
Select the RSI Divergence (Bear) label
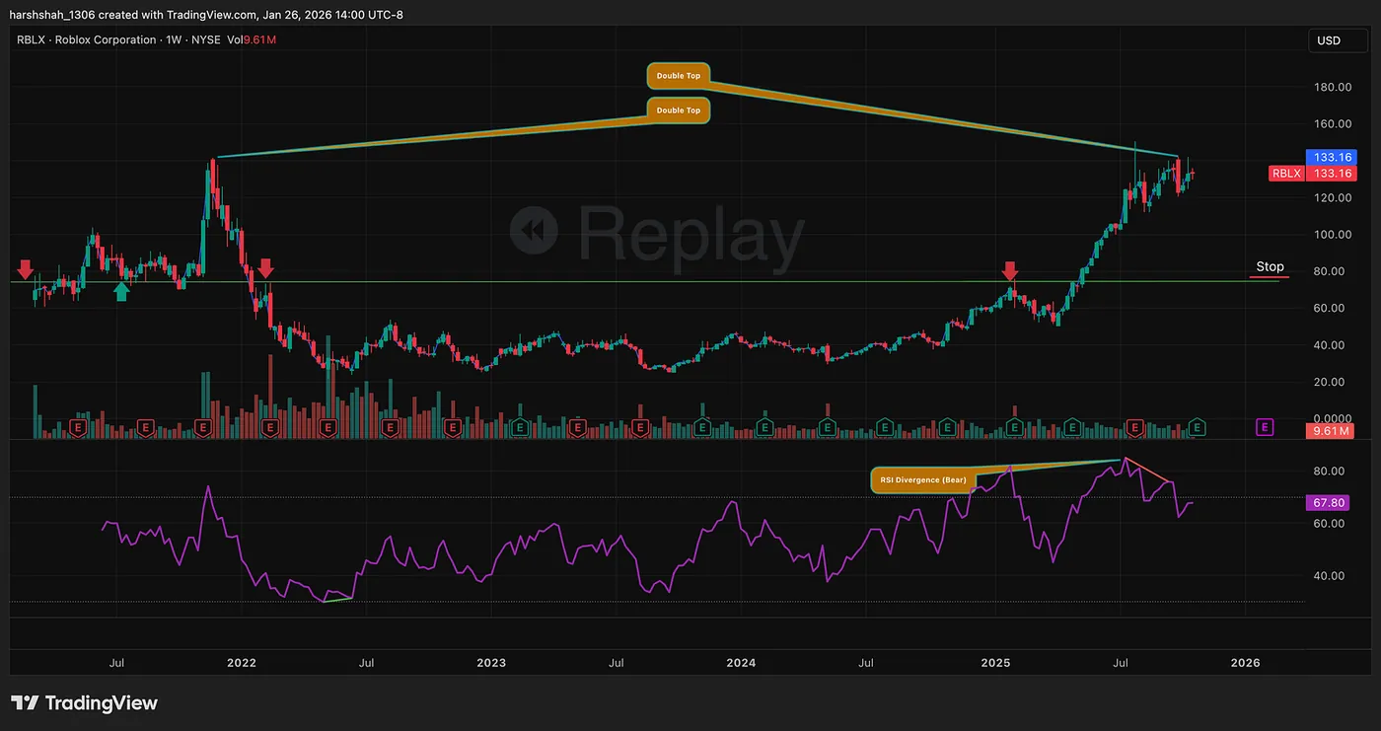pos(923,480)
